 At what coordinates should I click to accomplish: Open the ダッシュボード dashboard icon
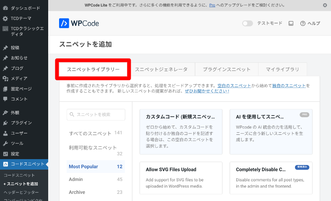pos(5,8)
